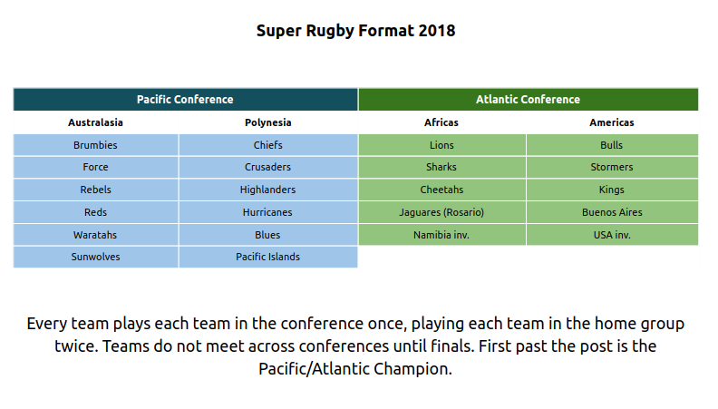Viewport: 718px width, 409px height.
Task: Click the Americas column heading
Action: tap(612, 122)
